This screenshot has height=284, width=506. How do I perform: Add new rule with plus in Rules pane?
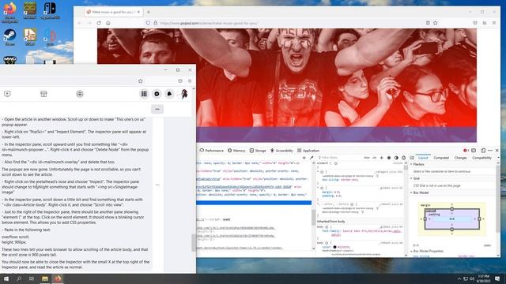[381, 158]
